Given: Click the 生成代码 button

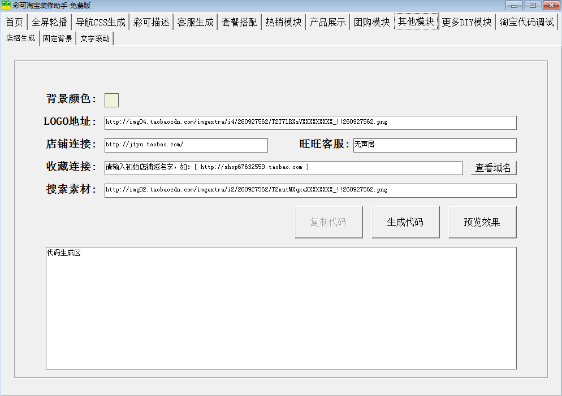Looking at the screenshot, I should [x=405, y=223].
